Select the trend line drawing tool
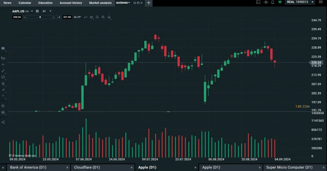This screenshot has width=327, height=171. pos(3,71)
